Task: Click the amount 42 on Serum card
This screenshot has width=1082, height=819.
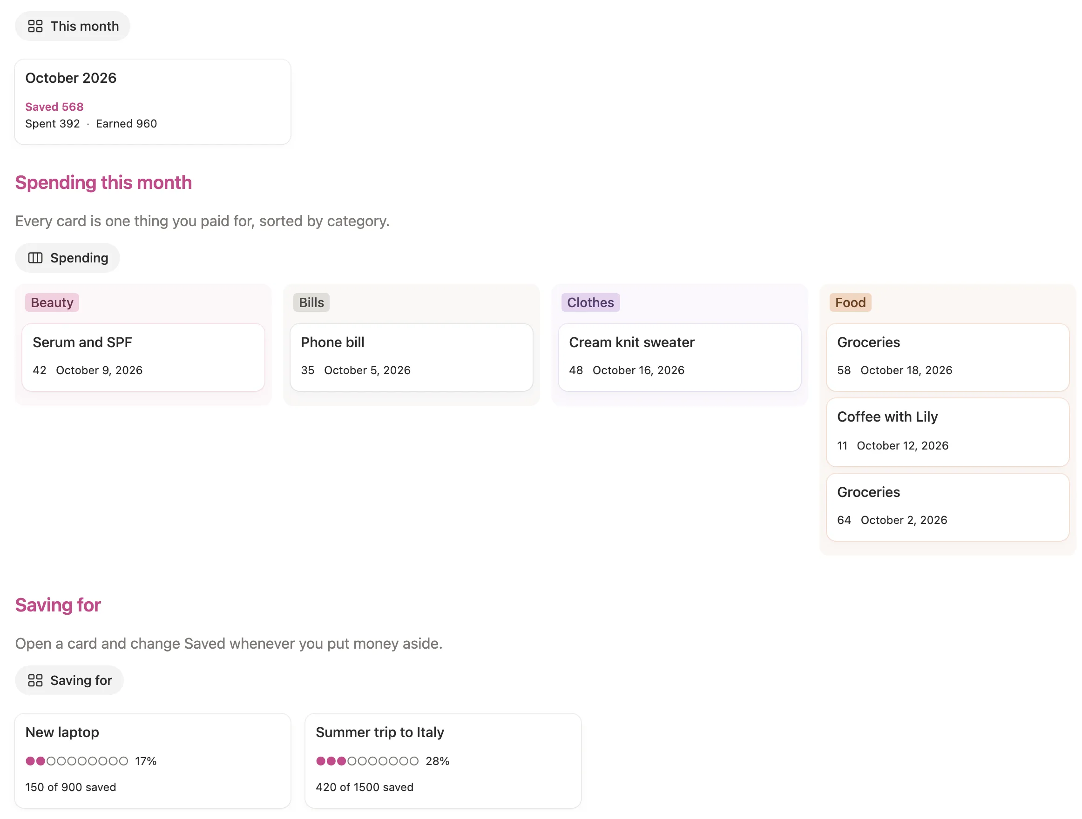Action: (40, 370)
